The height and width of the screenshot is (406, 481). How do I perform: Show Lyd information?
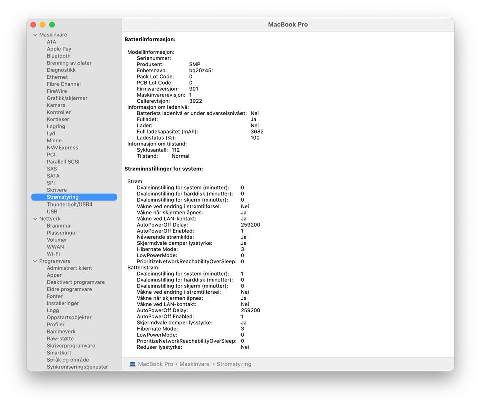(51, 133)
